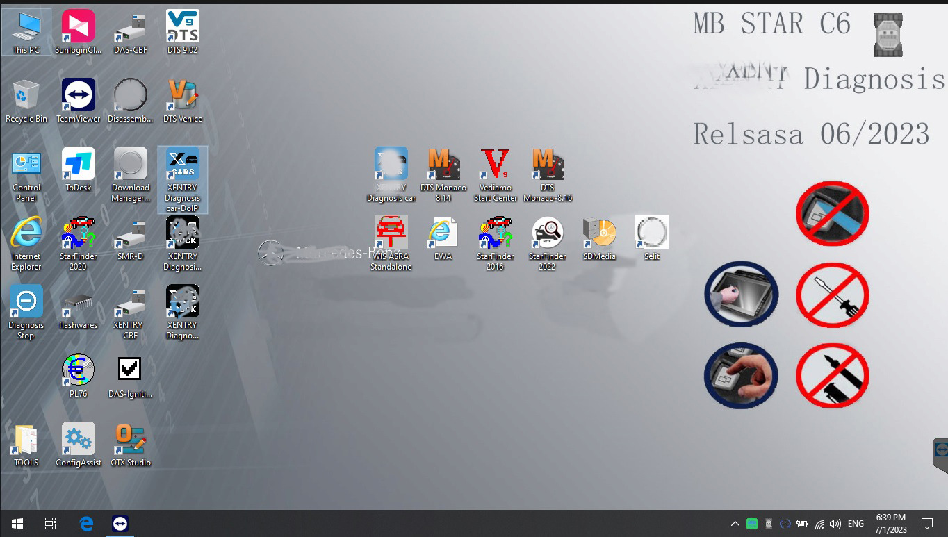Launch StarFinder 2016 shortcut
948x537 pixels.
(495, 244)
